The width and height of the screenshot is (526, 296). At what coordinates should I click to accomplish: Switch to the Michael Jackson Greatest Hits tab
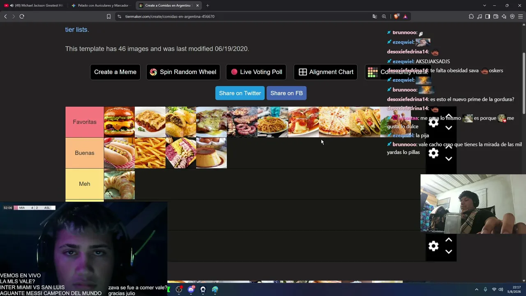[34, 5]
